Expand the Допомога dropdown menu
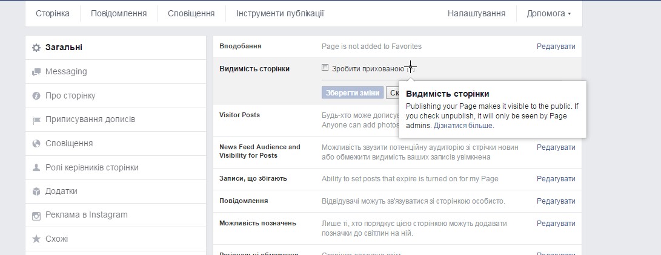661x255 pixels. 549,13
